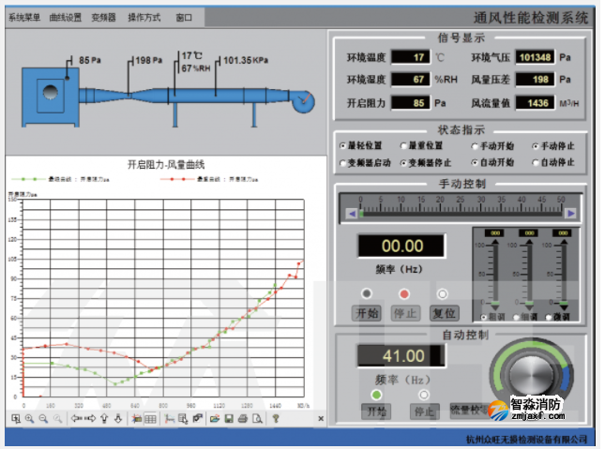
Task: Click the zoom in magnifier icon
Action: click(x=29, y=419)
